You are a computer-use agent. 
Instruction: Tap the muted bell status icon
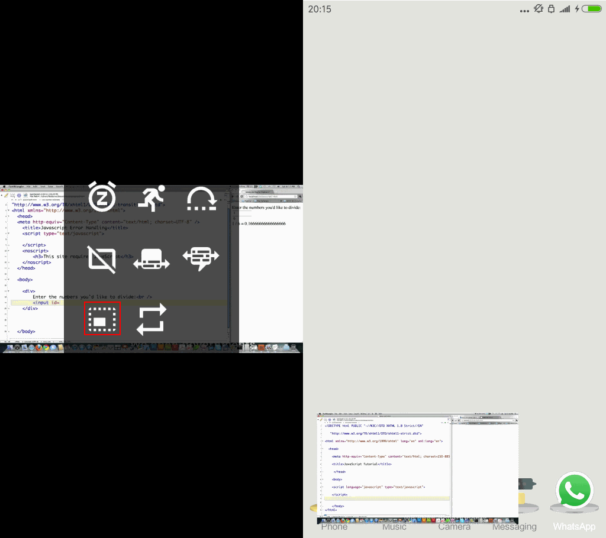coord(539,8)
